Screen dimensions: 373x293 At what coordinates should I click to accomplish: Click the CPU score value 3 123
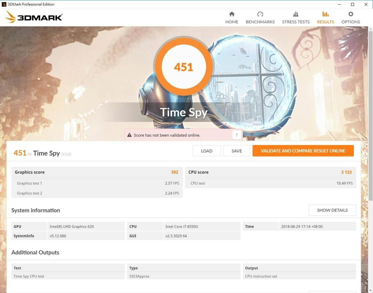[346, 172]
